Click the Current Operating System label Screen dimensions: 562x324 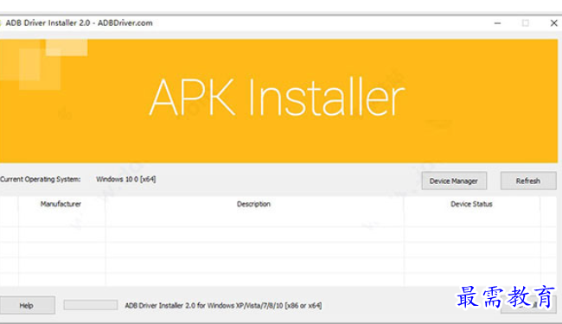[x=41, y=180]
